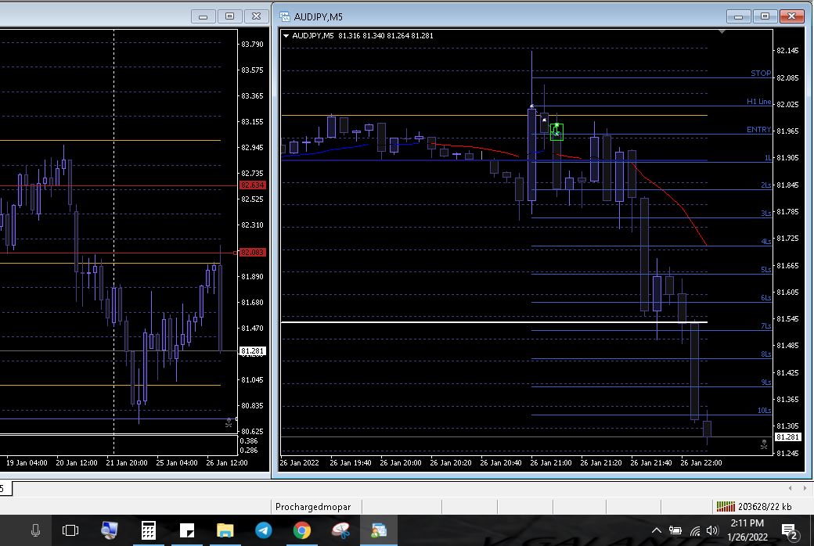The image size is (814, 546).
Task: Open File Explorer from the taskbar
Action: pyautogui.click(x=225, y=531)
